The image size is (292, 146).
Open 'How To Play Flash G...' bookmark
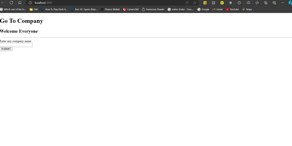[x=54, y=9]
